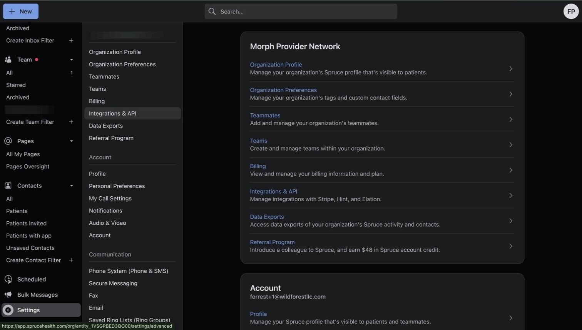Select Referral Program in settings sidebar
This screenshot has width=582, height=330.
coord(111,138)
